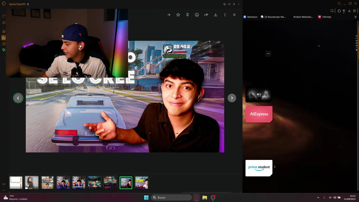
Task: Open the Wi-Fi network tray icon
Action: 330,198
